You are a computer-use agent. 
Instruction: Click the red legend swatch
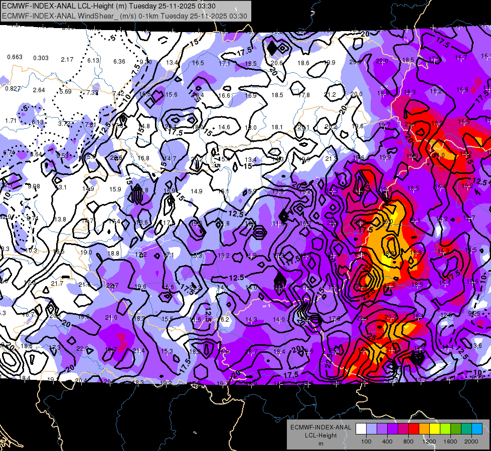[414, 429]
